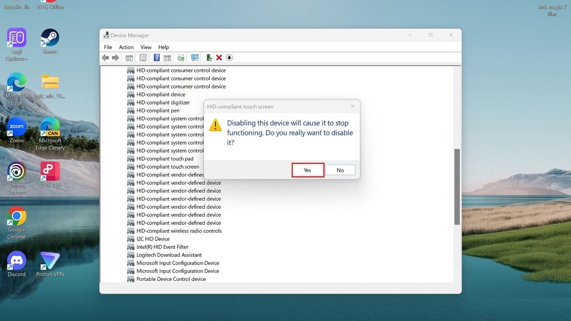Confirm disabling by clicking Yes
Image resolution: width=571 pixels, height=321 pixels.
pos(307,170)
